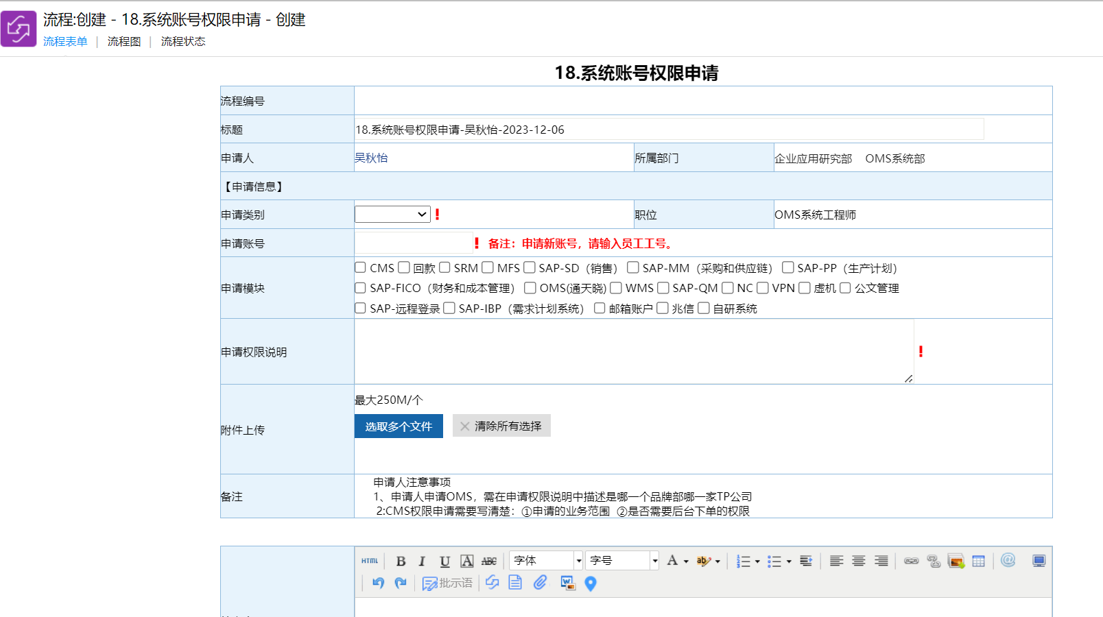Image resolution: width=1103 pixels, height=617 pixels.
Task: Align text left in editor
Action: (x=836, y=561)
